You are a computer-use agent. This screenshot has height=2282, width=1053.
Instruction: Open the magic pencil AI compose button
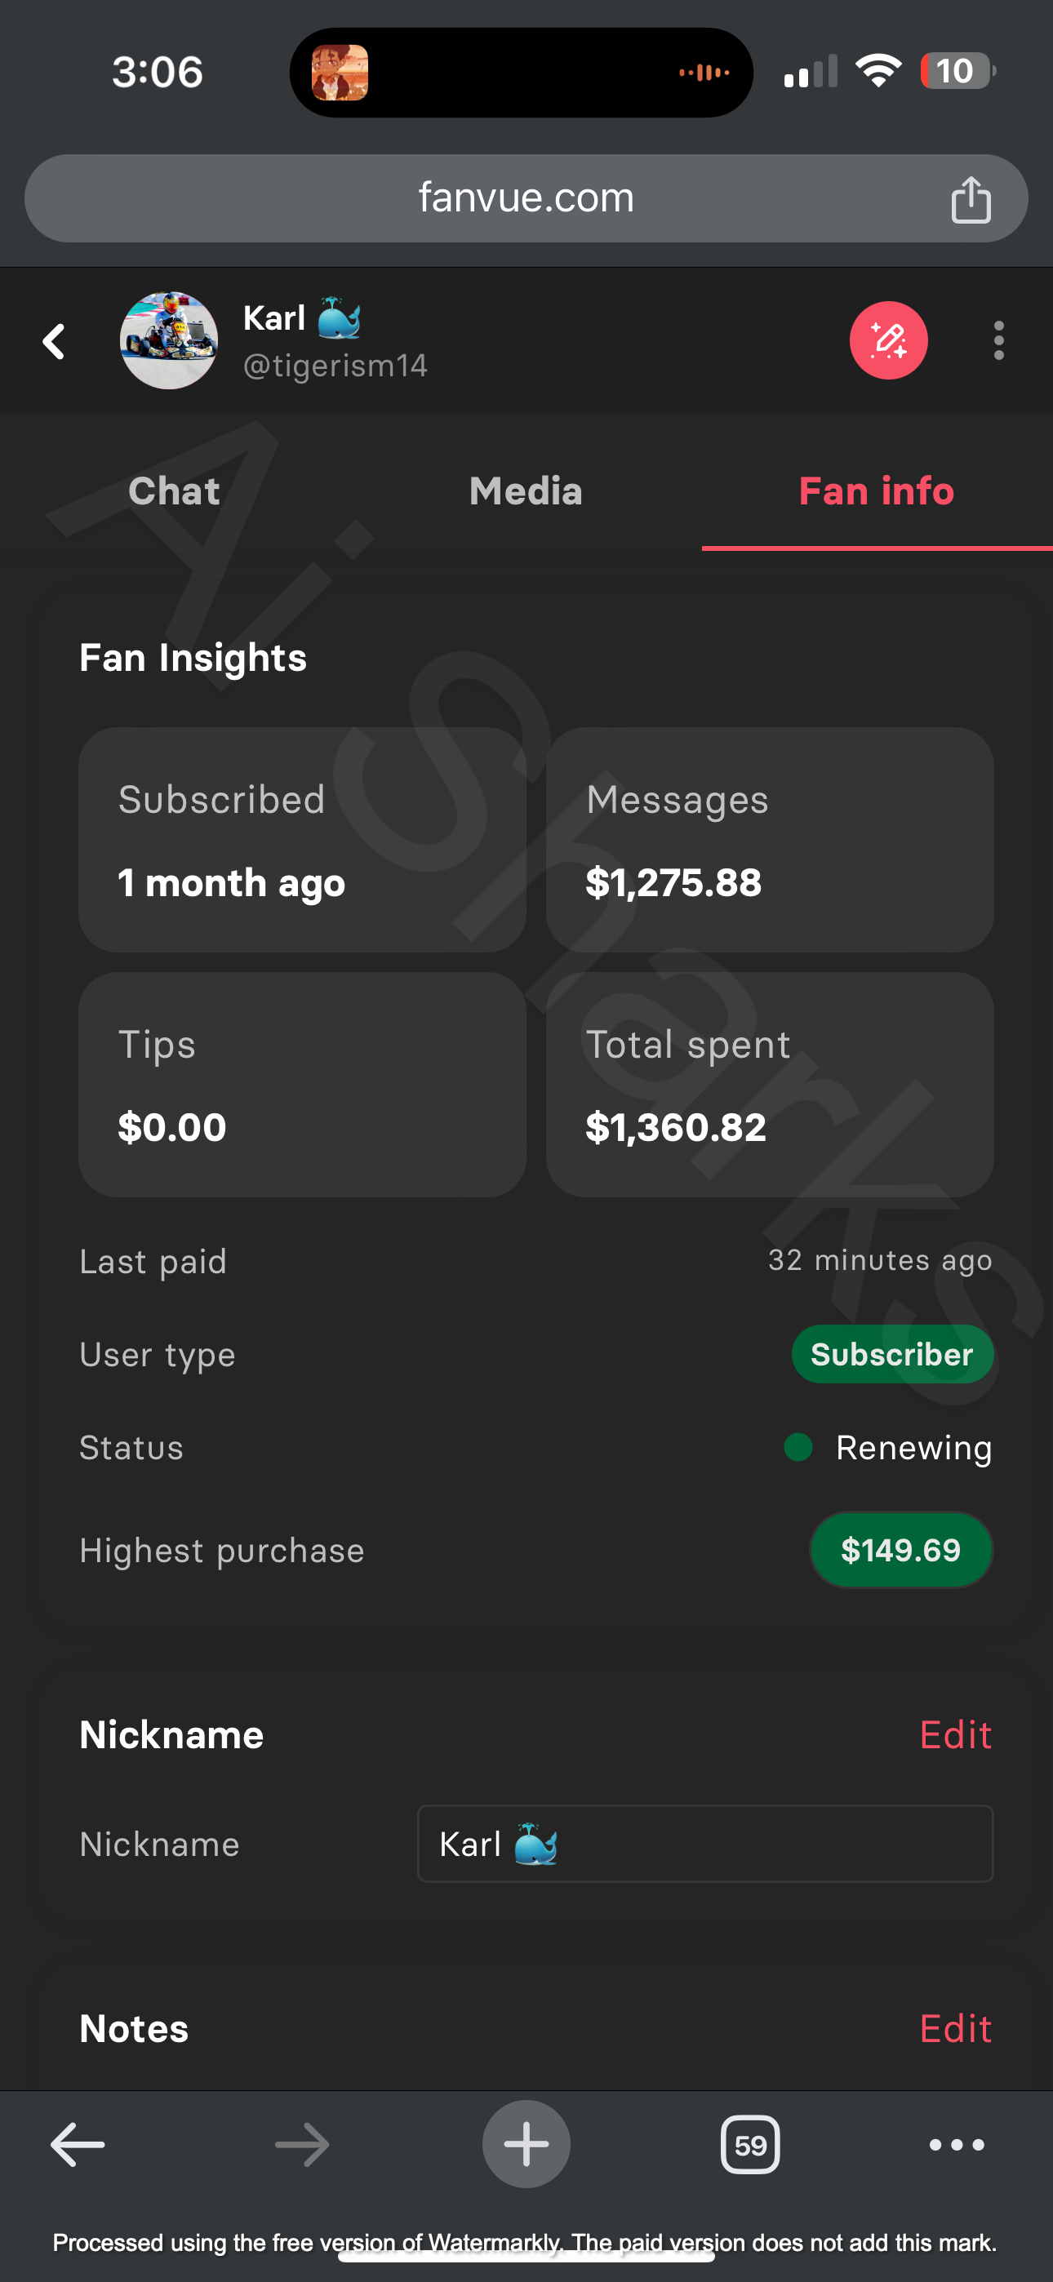(888, 340)
